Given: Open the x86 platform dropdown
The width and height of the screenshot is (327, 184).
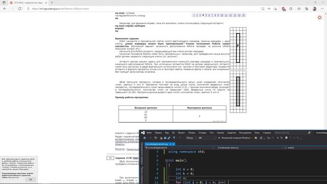Looking at the screenshot, I should click(x=207, y=138).
